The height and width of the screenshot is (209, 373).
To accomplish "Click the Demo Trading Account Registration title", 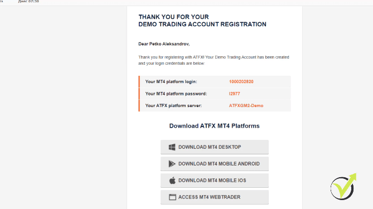I will pos(202,21).
